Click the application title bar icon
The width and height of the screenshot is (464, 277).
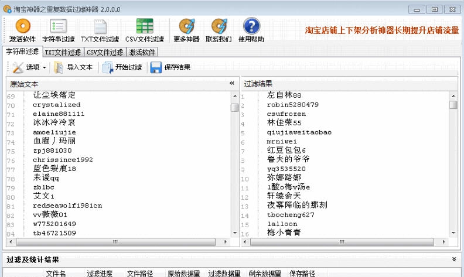(x=7, y=9)
